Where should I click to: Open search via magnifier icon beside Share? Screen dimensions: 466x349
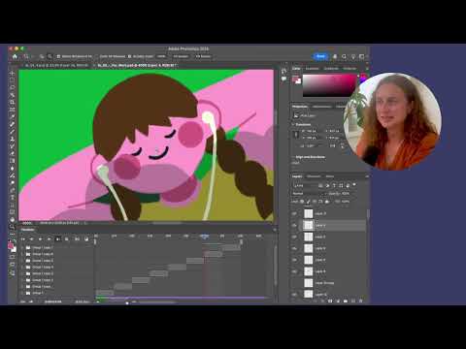click(x=344, y=56)
